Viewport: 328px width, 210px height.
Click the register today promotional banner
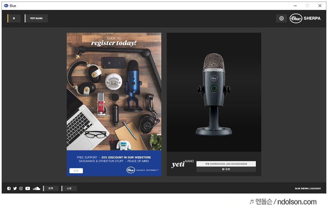tap(114, 104)
